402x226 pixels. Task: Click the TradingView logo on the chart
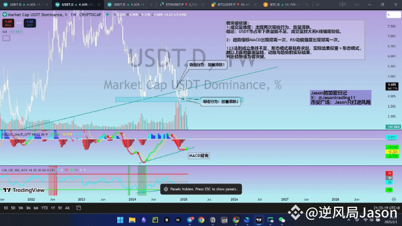(24, 190)
